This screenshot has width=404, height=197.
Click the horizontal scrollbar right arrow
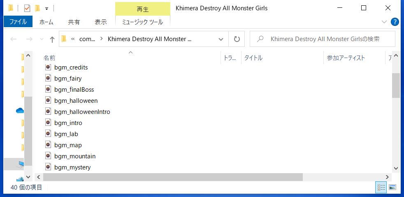(x=387, y=177)
